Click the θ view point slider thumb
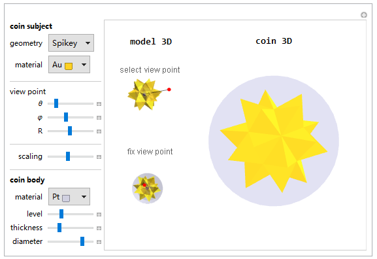Image resolution: width=377 pixels, height=259 pixels. tap(56, 103)
